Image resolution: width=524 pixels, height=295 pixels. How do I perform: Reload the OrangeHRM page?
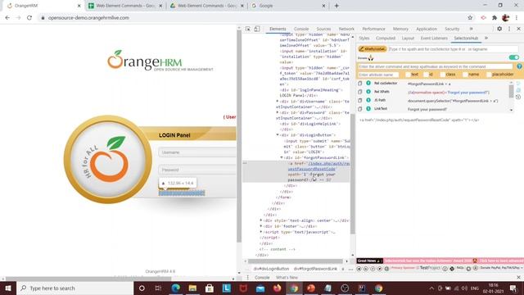click(29, 18)
